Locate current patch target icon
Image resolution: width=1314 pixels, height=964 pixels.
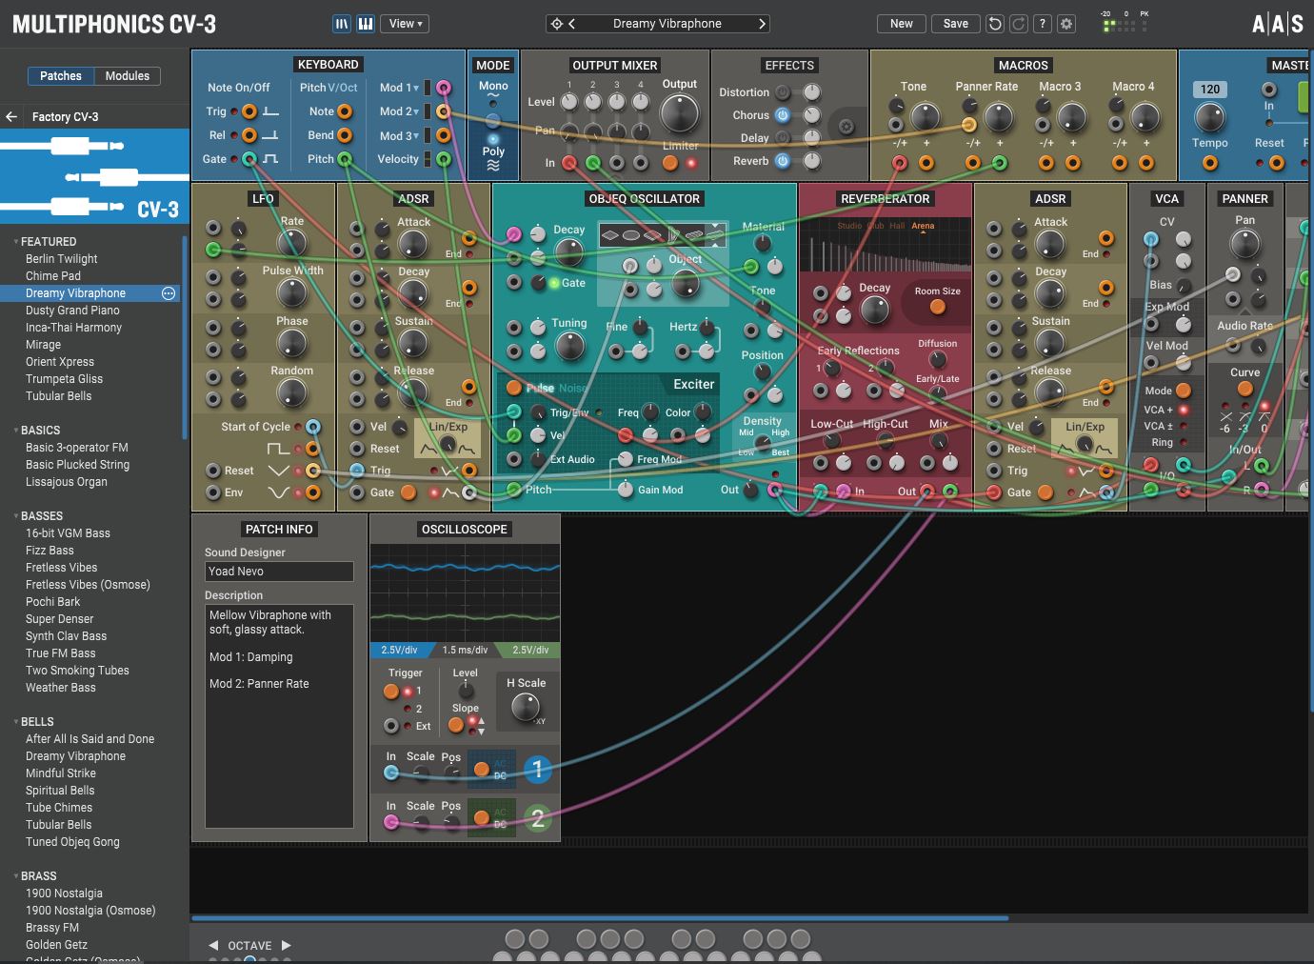pyautogui.click(x=557, y=24)
